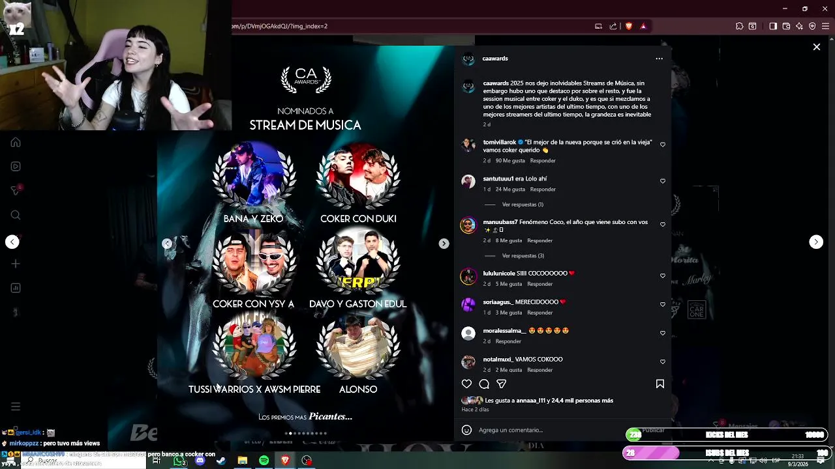Viewport: 835px width, 469px height.
Task: Open Task View in the taskbar
Action: pos(157,461)
